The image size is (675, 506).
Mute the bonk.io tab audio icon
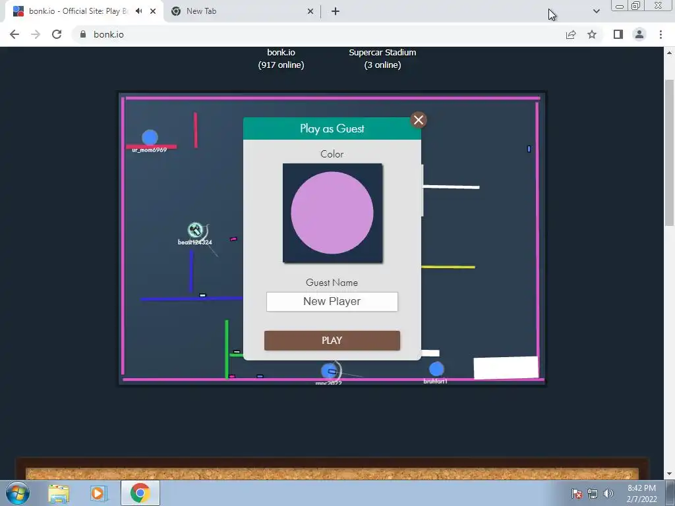pos(138,11)
